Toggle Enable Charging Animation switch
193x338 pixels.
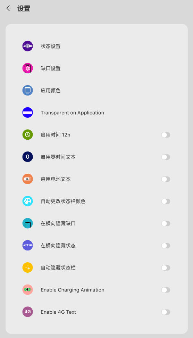coord(166,290)
